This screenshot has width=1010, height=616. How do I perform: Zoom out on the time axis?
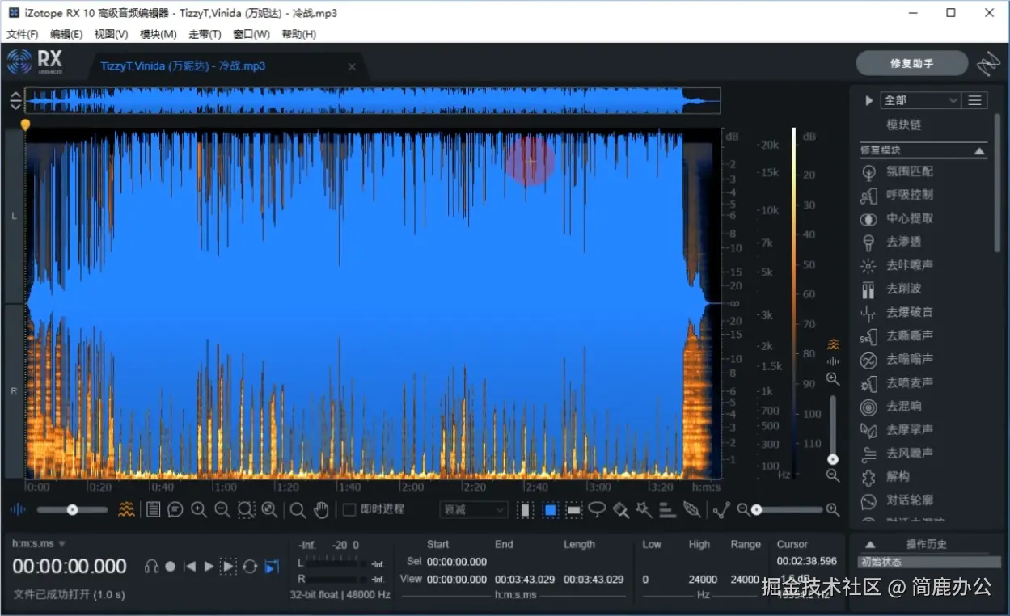pos(222,510)
